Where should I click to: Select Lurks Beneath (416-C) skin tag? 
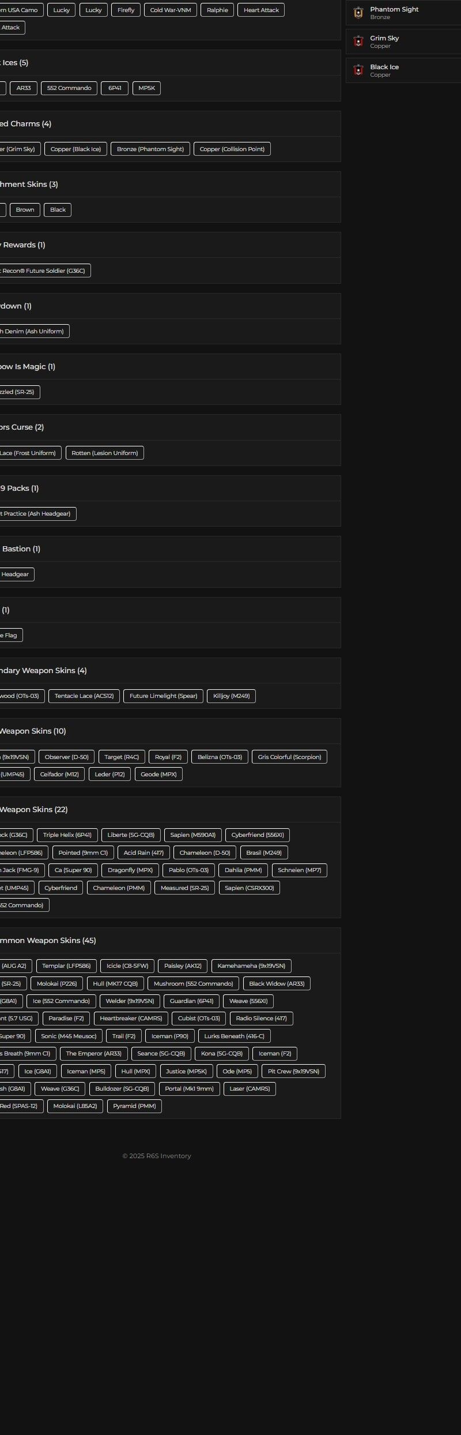pos(234,1036)
